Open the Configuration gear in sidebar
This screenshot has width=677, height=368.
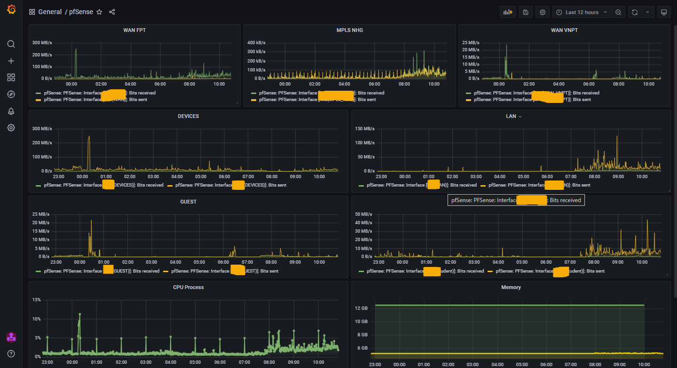click(11, 128)
